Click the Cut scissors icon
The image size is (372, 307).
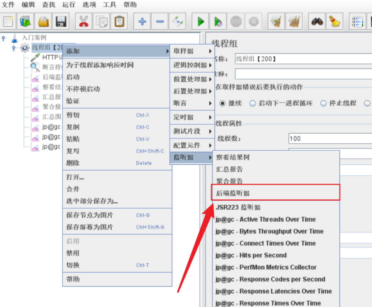83,21
